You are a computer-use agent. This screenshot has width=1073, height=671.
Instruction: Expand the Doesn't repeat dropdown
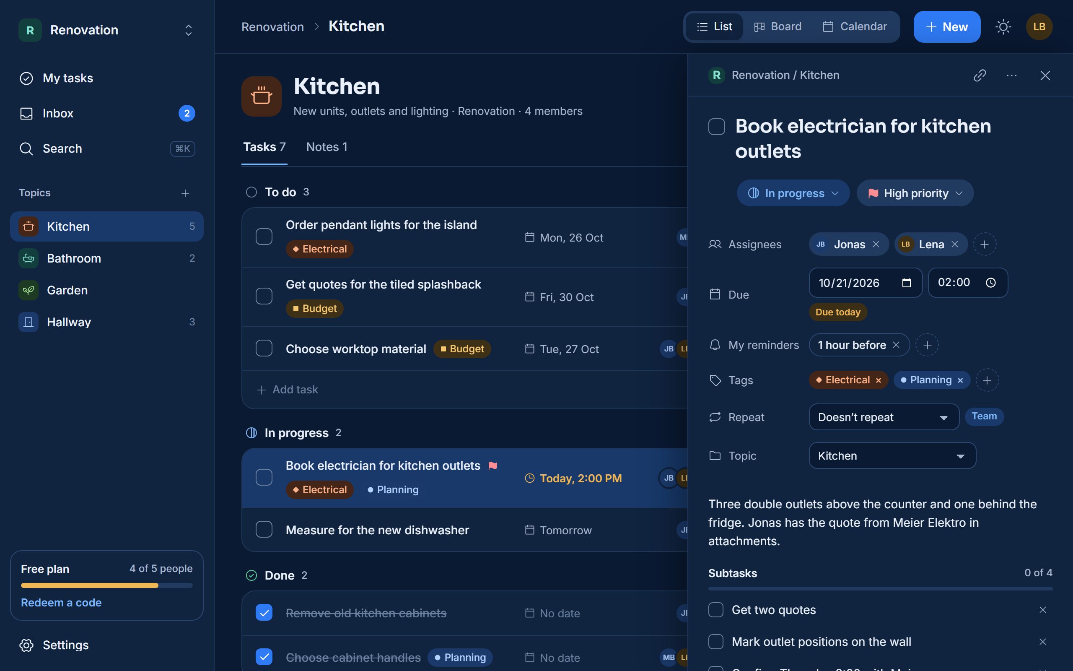pyautogui.click(x=884, y=417)
